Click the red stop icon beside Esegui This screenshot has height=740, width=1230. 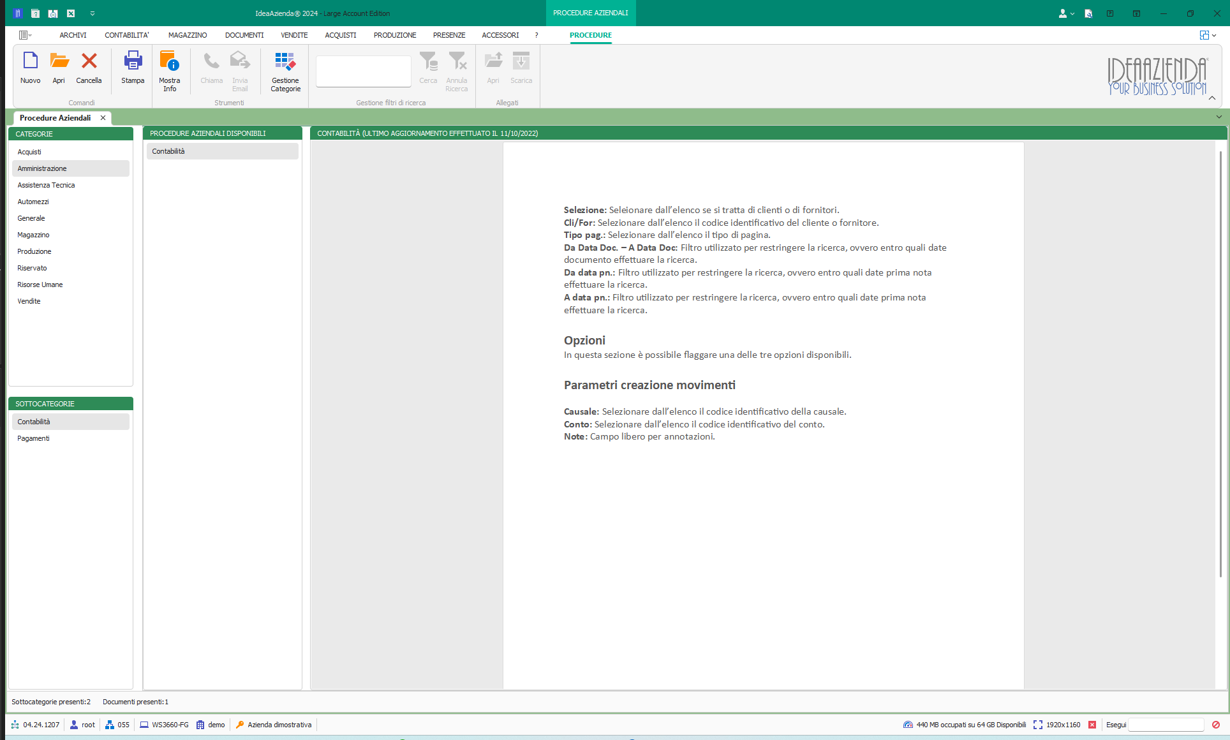1216,725
